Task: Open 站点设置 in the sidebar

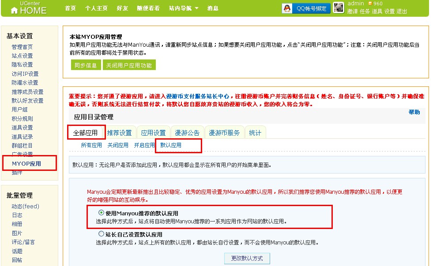Action: [22, 55]
